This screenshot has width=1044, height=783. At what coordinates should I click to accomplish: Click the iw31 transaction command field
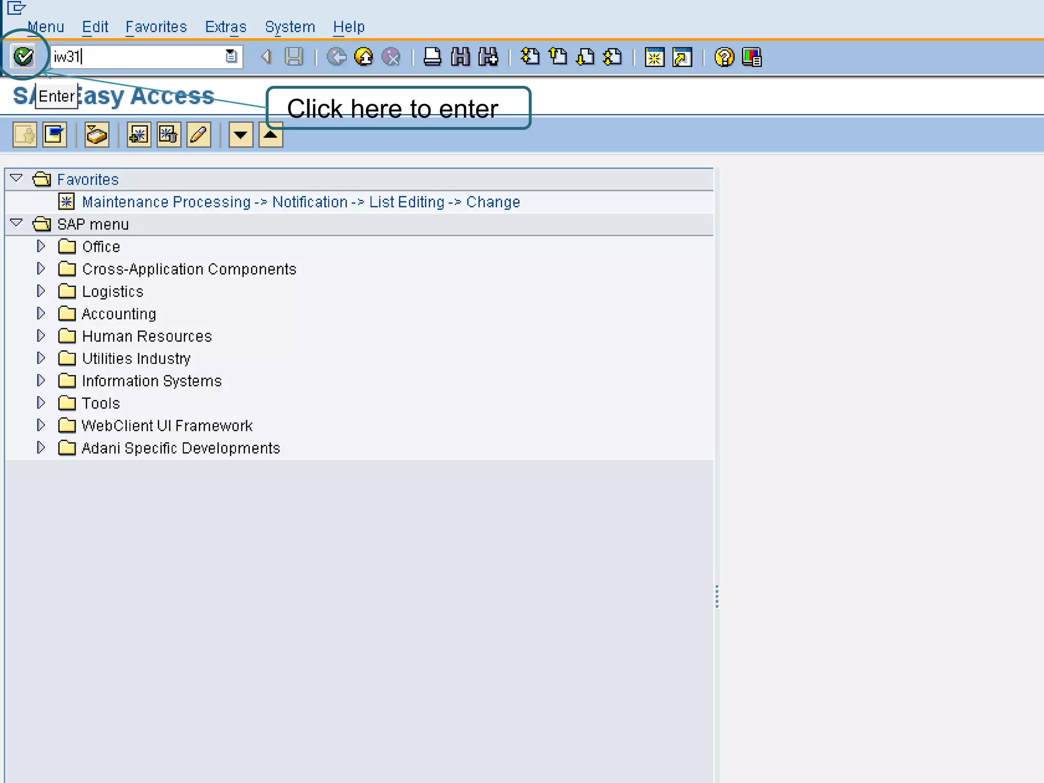tap(138, 57)
